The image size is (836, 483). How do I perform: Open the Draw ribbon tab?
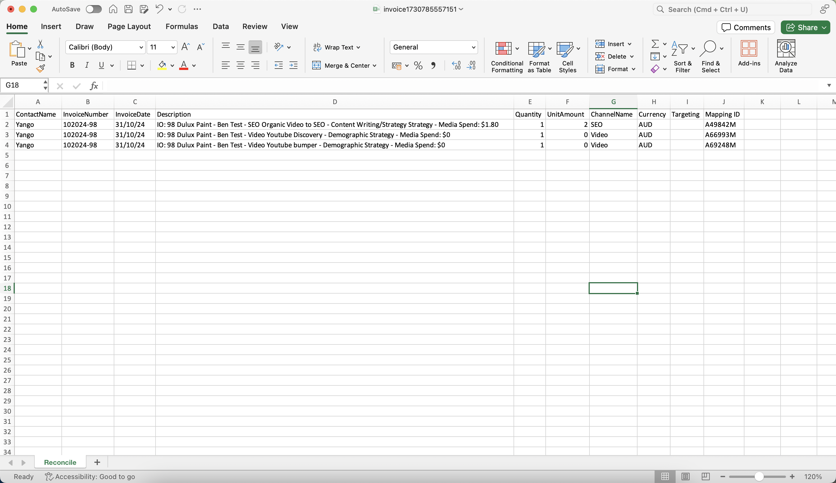pos(84,26)
